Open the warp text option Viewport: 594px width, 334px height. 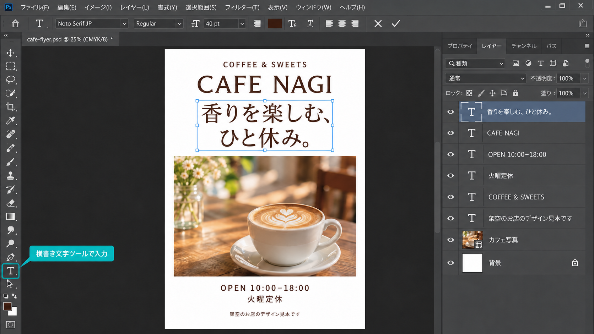(310, 23)
